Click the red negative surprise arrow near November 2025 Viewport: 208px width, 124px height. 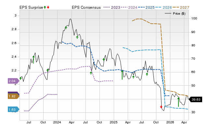161,107
